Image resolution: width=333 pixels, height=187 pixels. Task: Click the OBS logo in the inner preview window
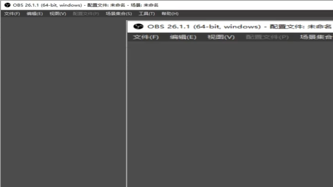click(x=138, y=27)
